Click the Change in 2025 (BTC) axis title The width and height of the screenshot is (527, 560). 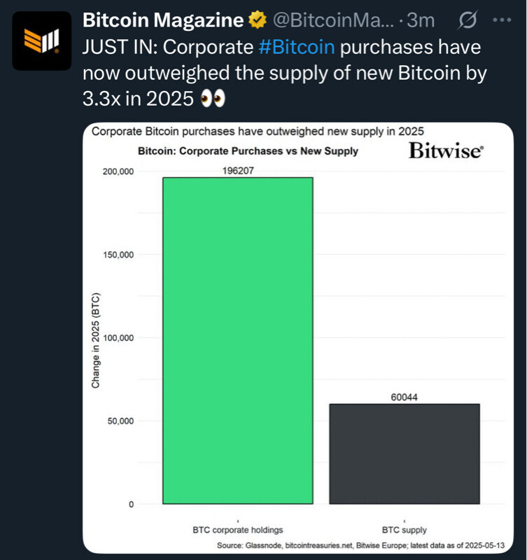94,340
